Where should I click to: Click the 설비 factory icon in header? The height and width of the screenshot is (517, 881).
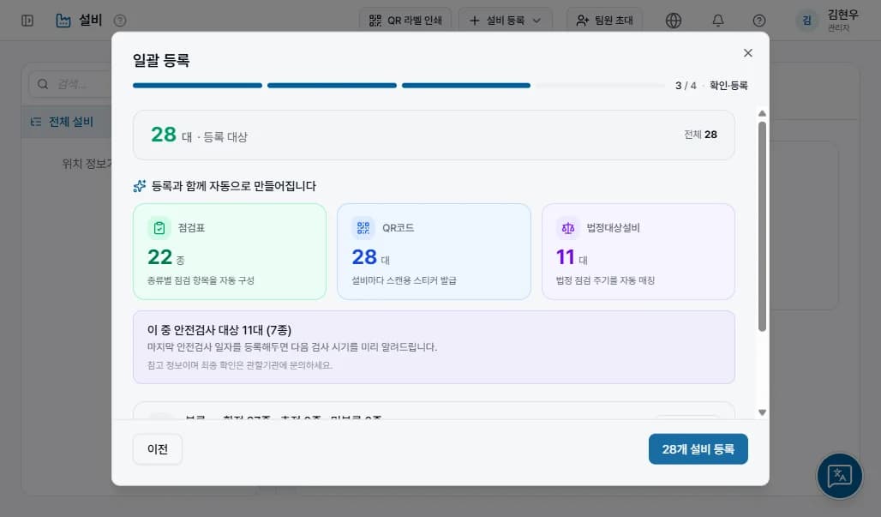(63, 21)
